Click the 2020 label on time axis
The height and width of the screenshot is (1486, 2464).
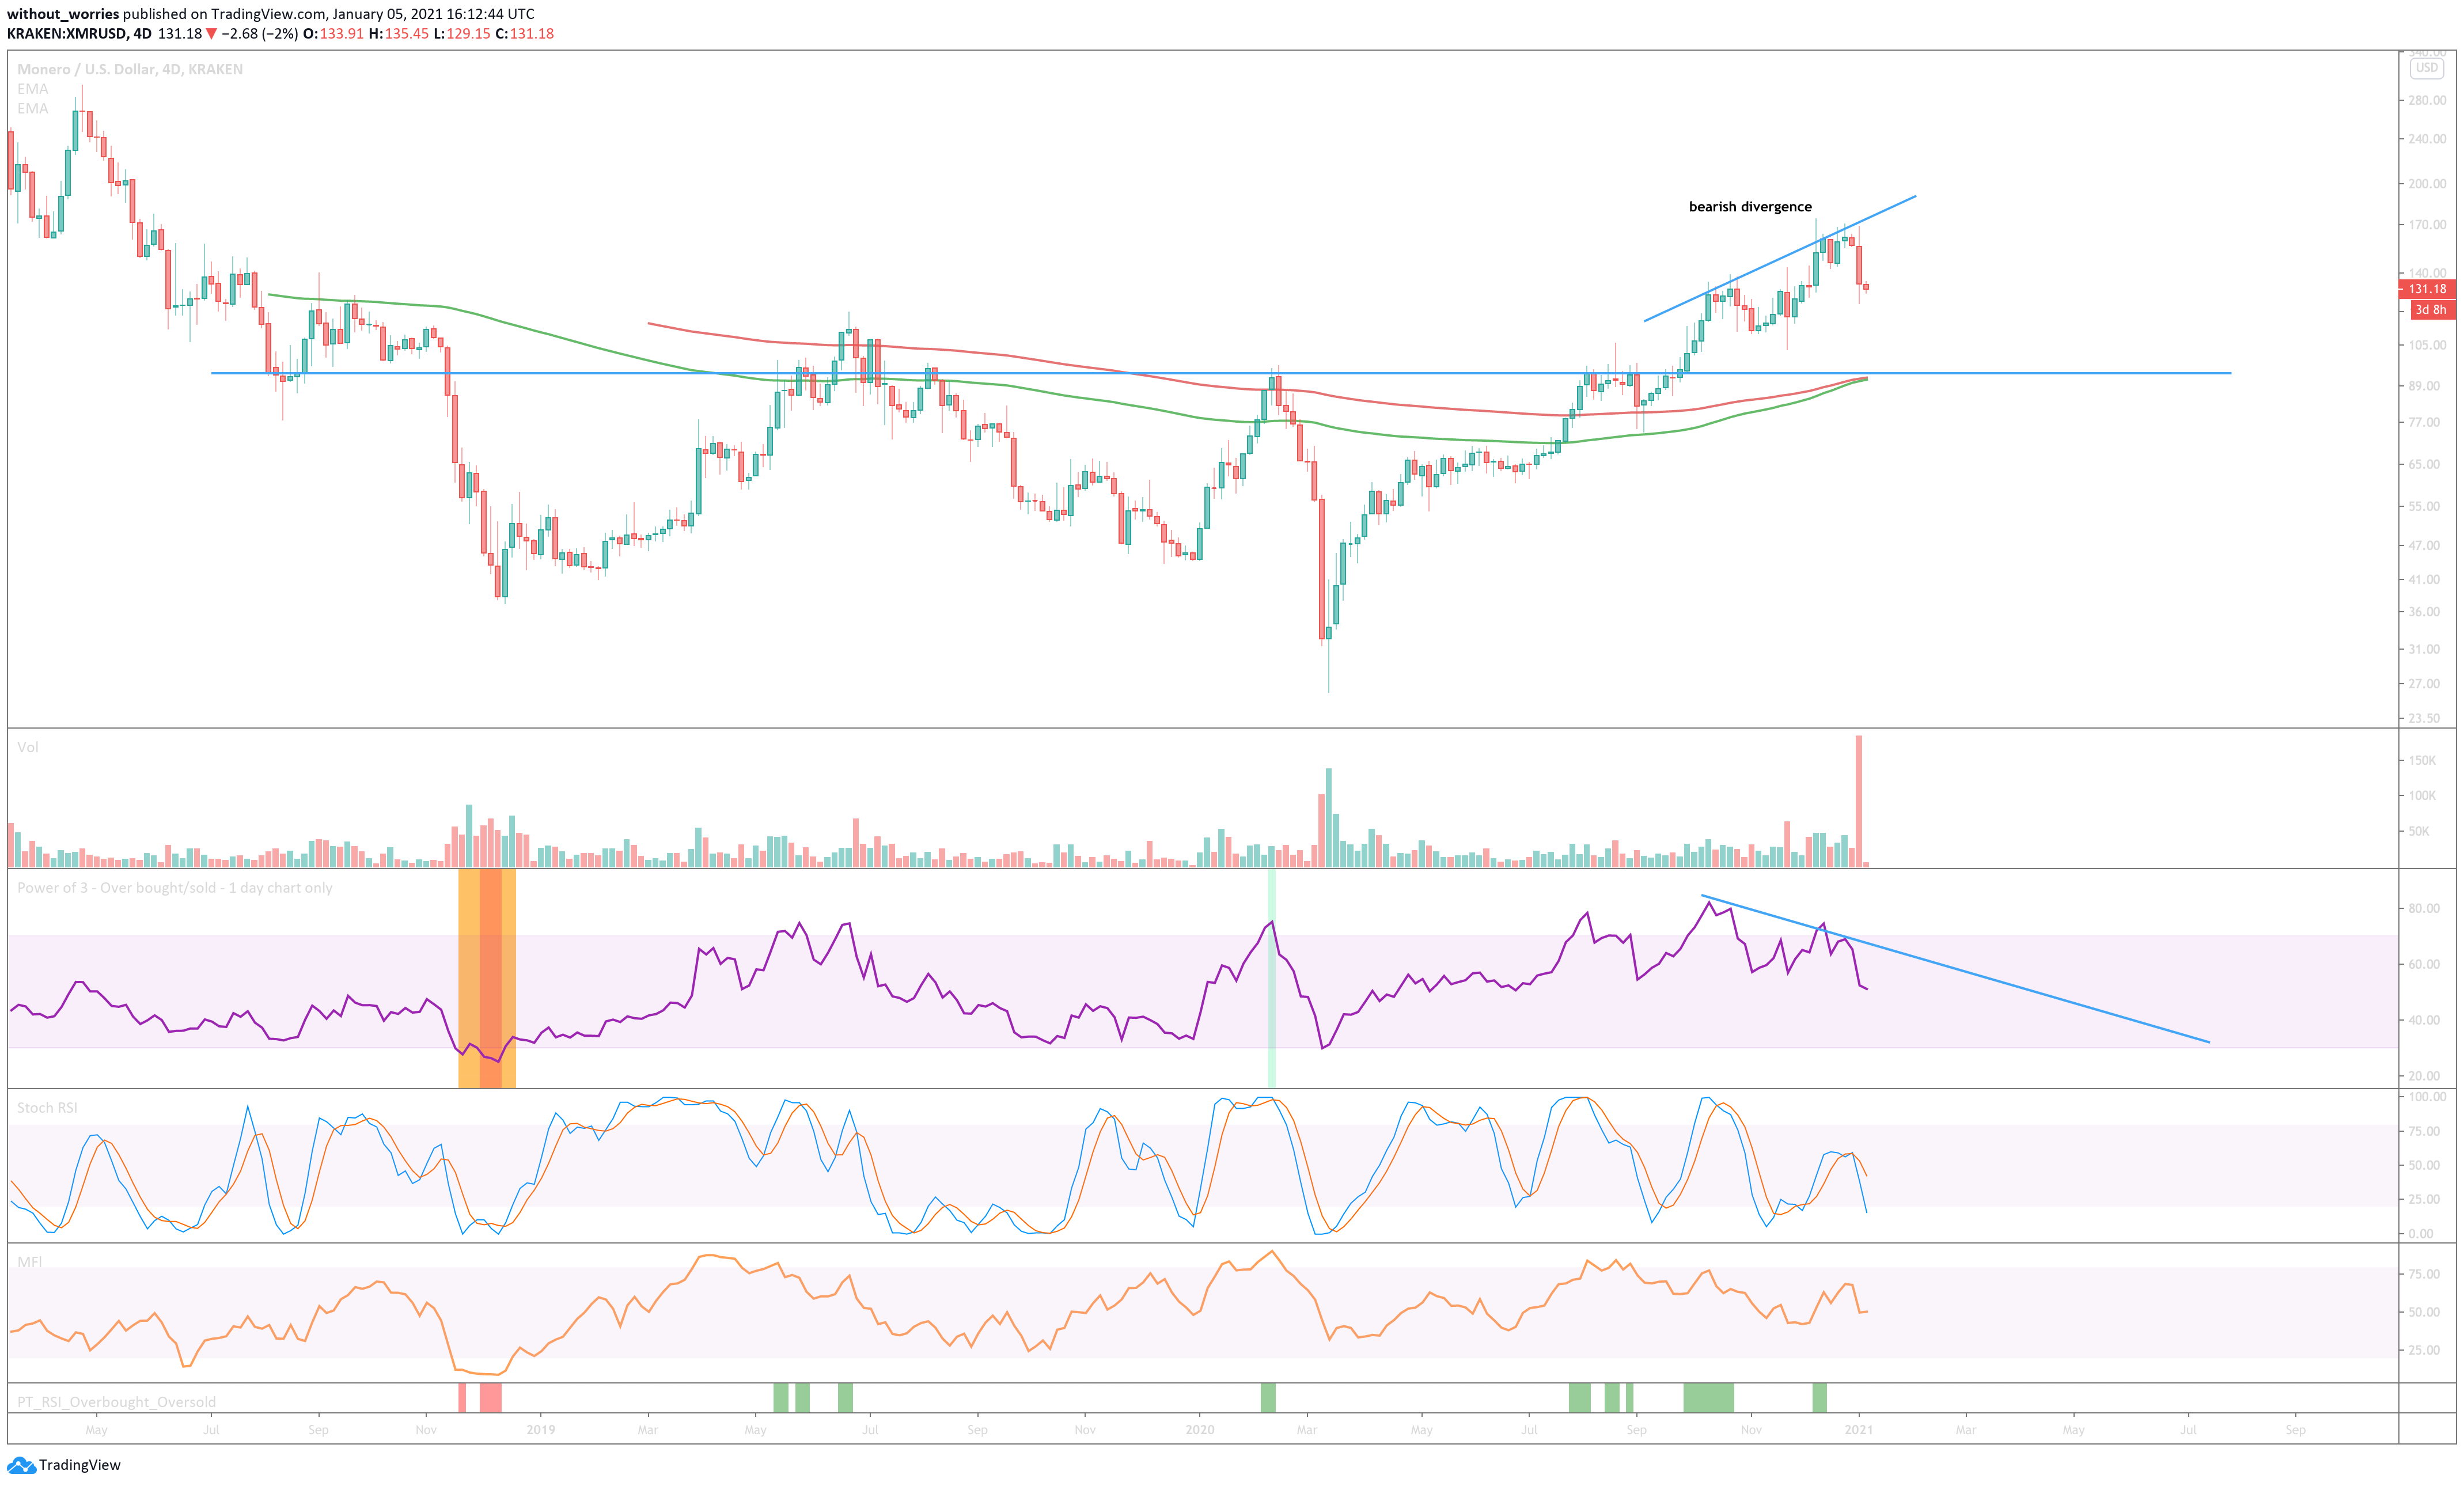1200,1430
